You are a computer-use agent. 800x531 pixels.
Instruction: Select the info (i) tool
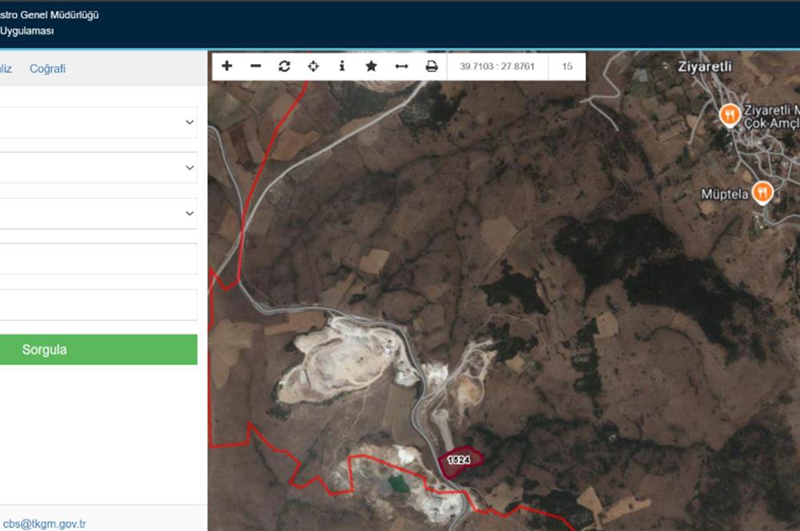point(342,66)
